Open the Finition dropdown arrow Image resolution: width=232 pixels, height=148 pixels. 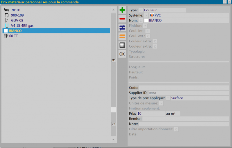[x=145, y=26]
